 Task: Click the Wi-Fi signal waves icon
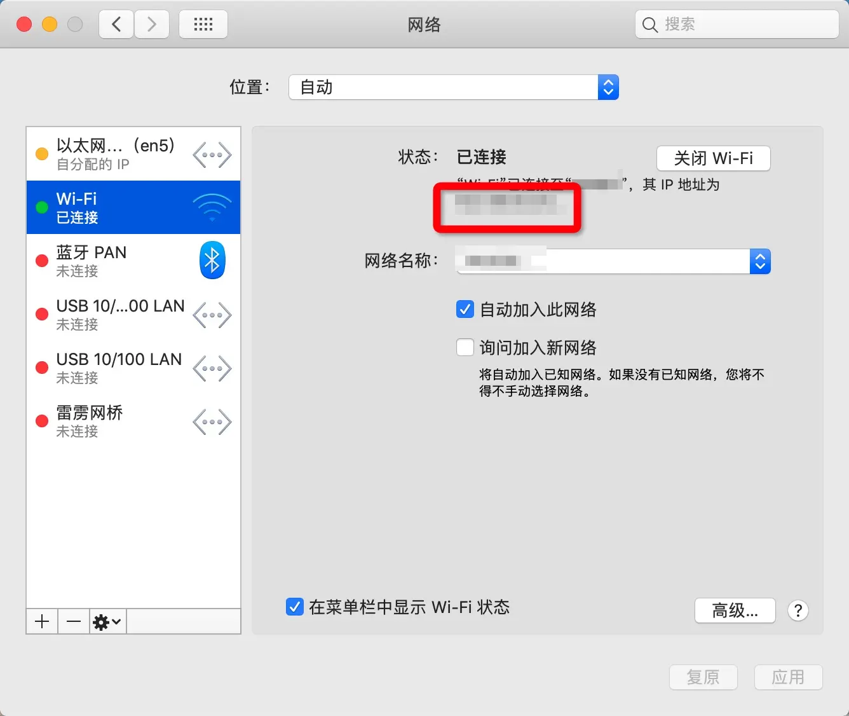tap(212, 207)
